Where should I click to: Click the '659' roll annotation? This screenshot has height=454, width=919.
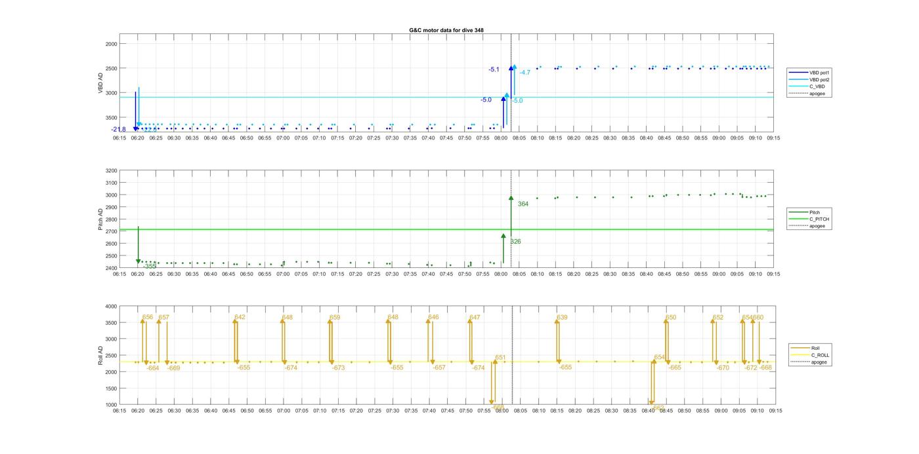tap(335, 317)
